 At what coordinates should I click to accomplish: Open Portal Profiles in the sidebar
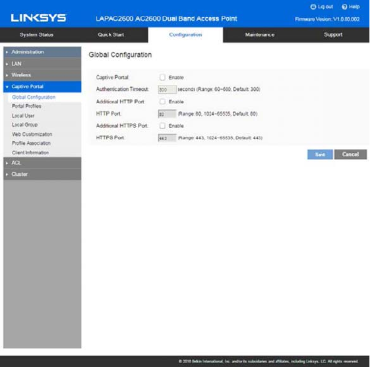click(26, 106)
